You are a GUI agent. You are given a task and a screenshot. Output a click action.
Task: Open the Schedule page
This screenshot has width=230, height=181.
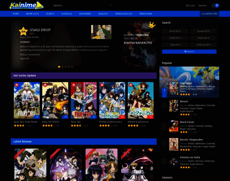(x=67, y=14)
